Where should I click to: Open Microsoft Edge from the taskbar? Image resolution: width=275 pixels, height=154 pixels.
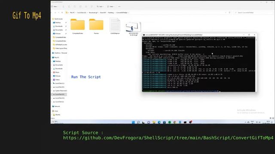tap(159, 122)
